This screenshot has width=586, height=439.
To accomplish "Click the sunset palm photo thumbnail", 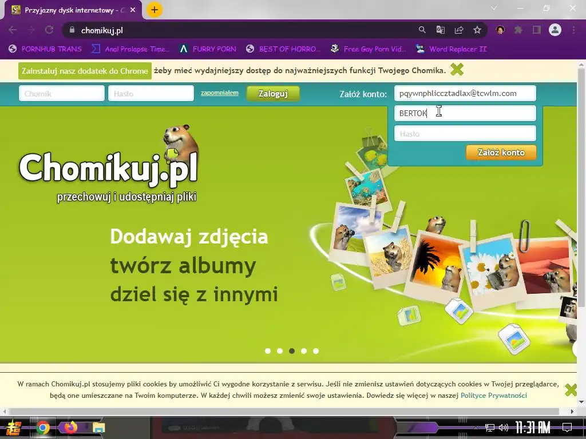I will click(x=435, y=266).
